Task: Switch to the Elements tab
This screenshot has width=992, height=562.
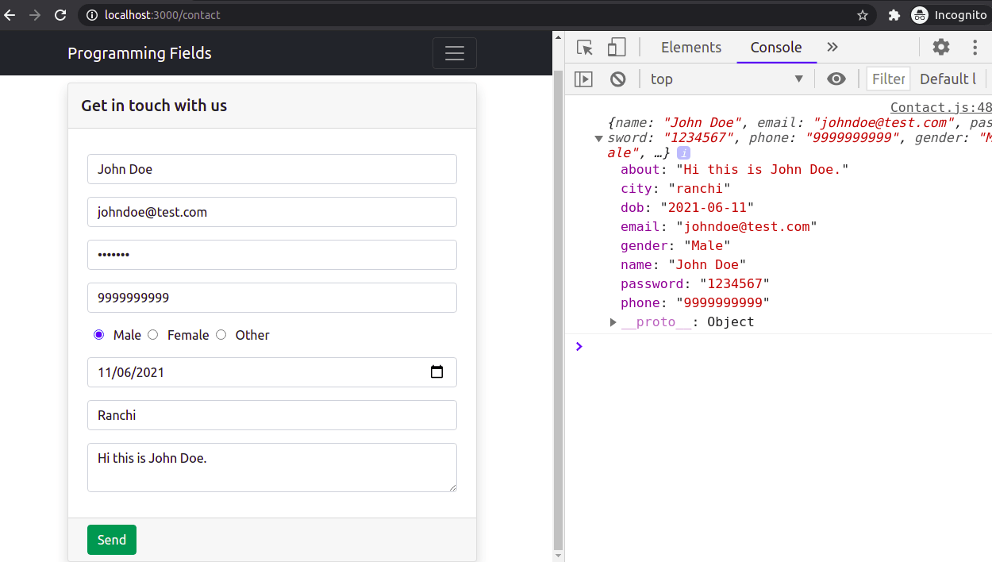Action: (690, 47)
